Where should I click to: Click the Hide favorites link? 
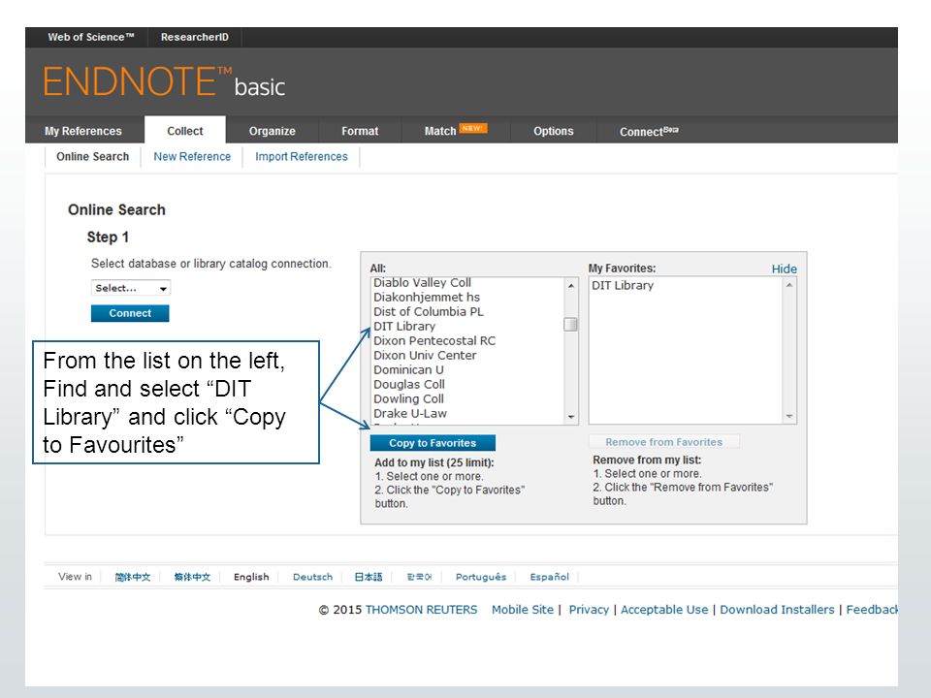click(x=784, y=269)
